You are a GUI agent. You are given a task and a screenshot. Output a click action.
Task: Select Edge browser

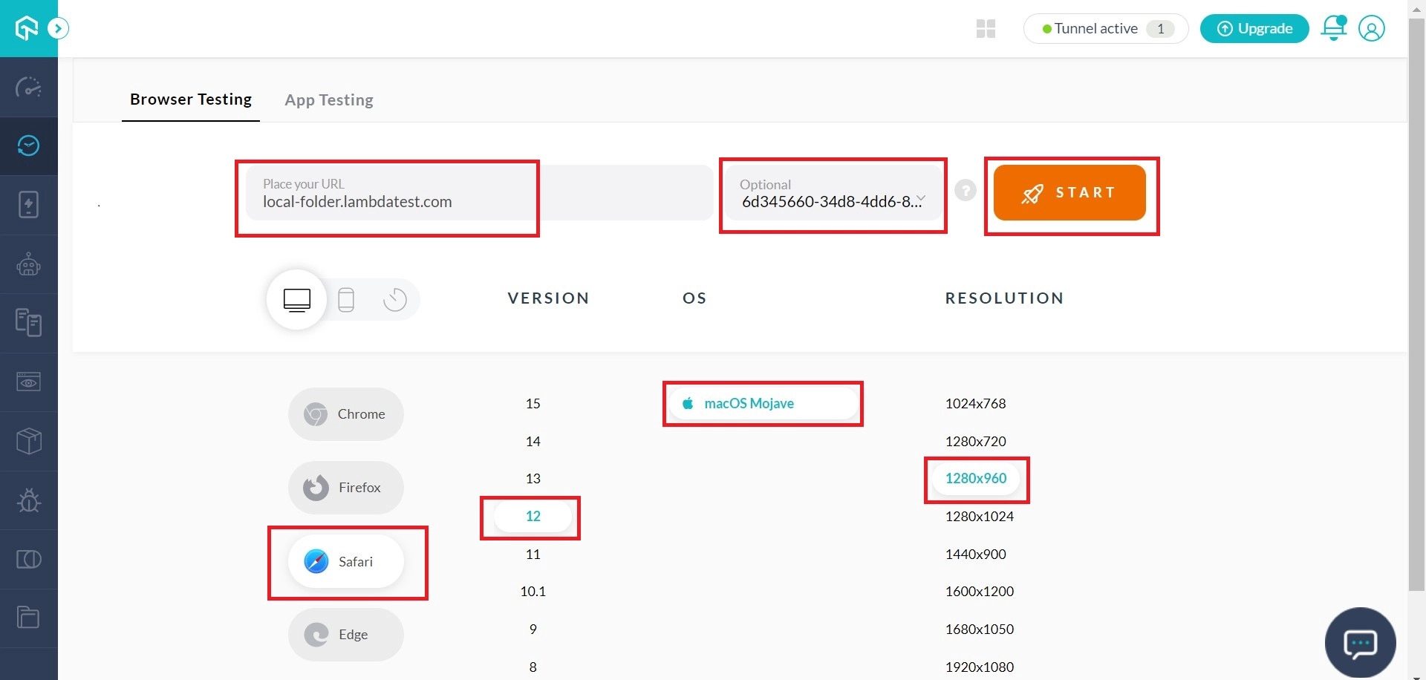click(x=346, y=635)
